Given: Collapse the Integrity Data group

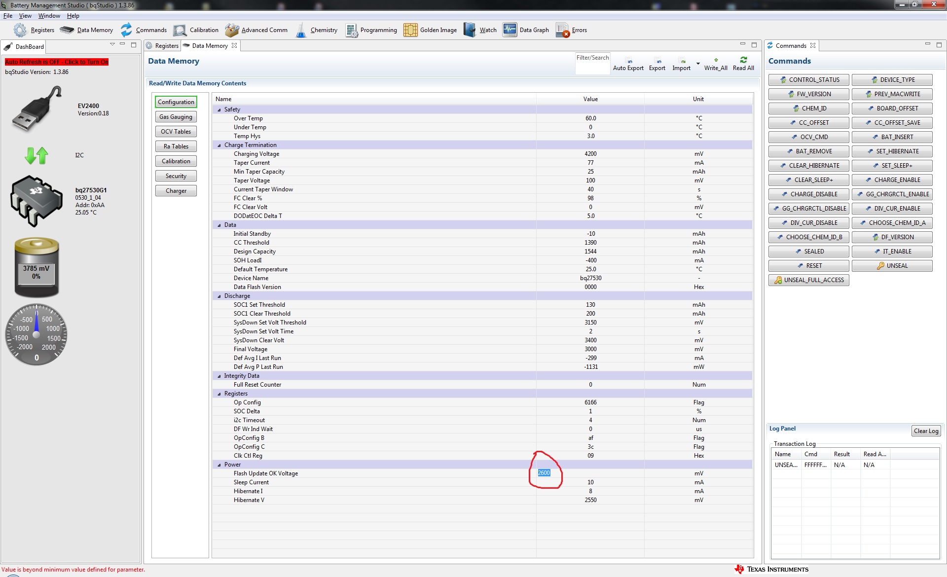Looking at the screenshot, I should click(x=219, y=376).
